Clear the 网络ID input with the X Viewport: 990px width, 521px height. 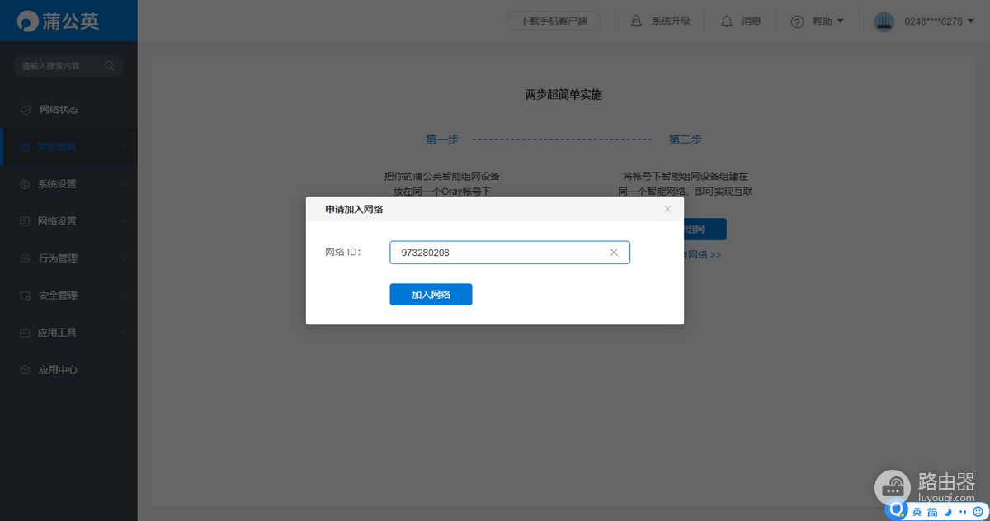pyautogui.click(x=614, y=252)
